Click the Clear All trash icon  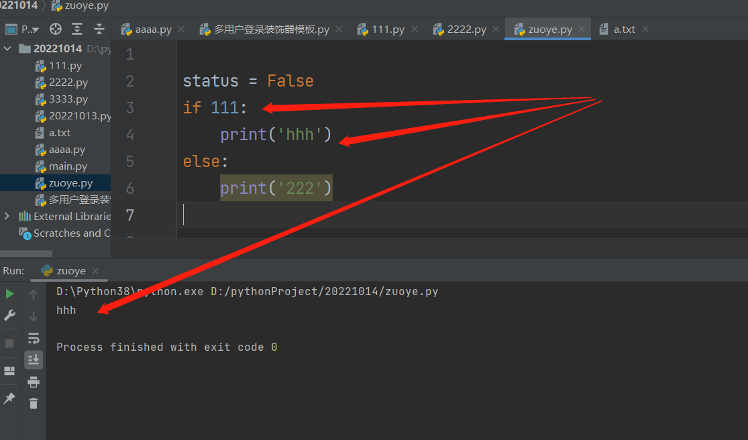pos(34,403)
